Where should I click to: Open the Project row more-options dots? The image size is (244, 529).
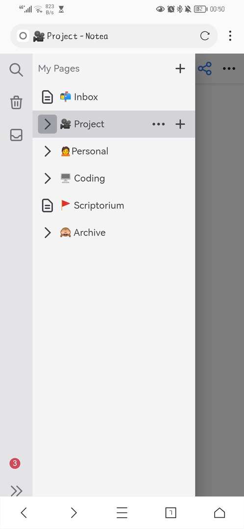point(159,124)
